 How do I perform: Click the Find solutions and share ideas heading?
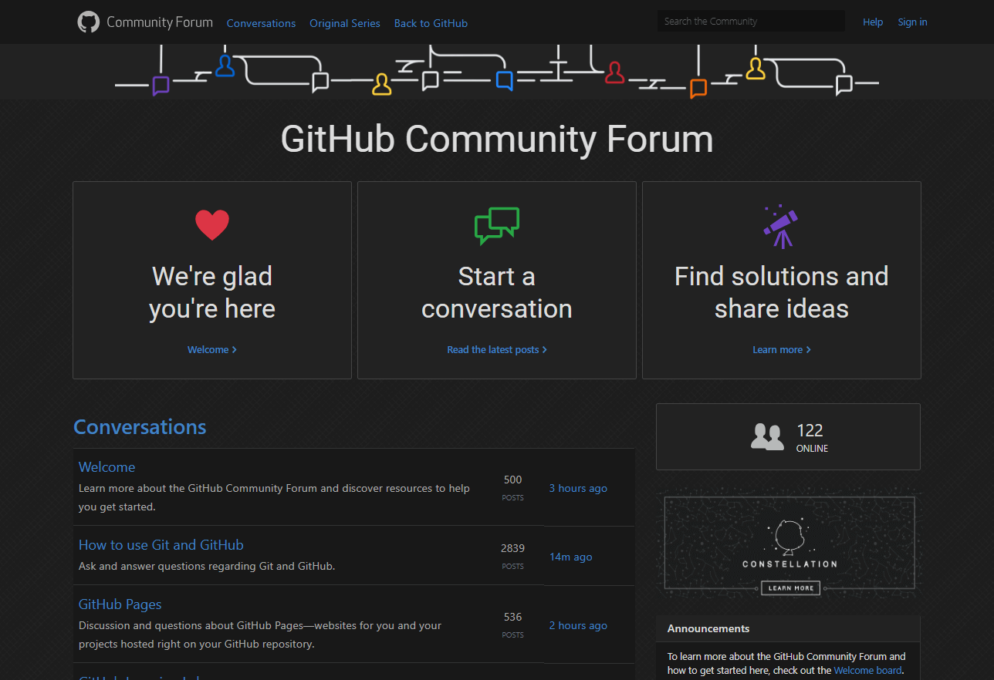[x=782, y=292]
